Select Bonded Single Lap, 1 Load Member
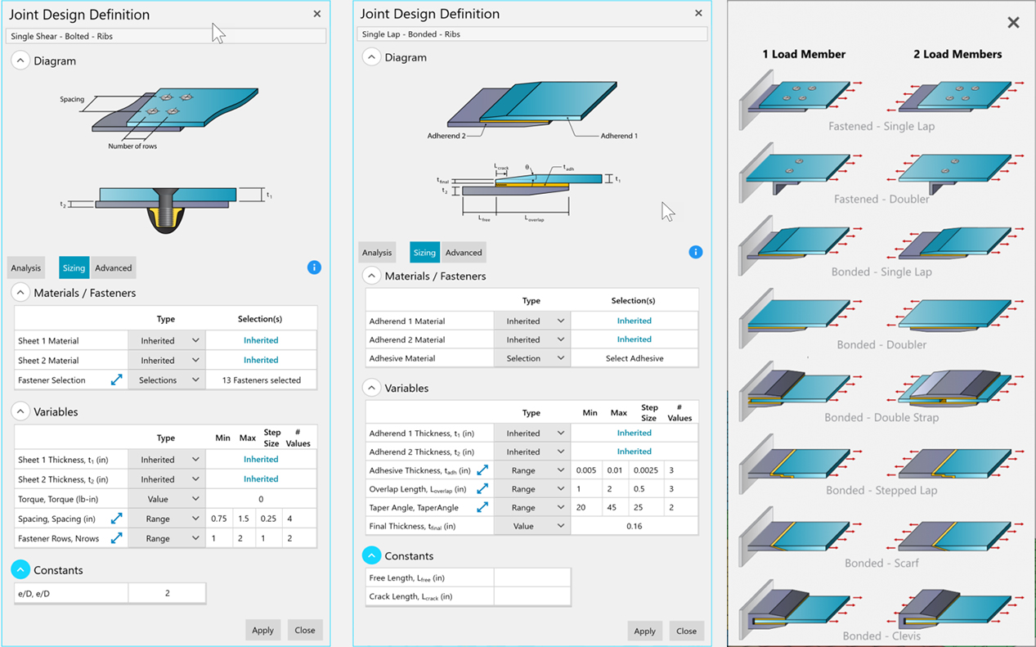The height and width of the screenshot is (647, 1036). point(801,244)
